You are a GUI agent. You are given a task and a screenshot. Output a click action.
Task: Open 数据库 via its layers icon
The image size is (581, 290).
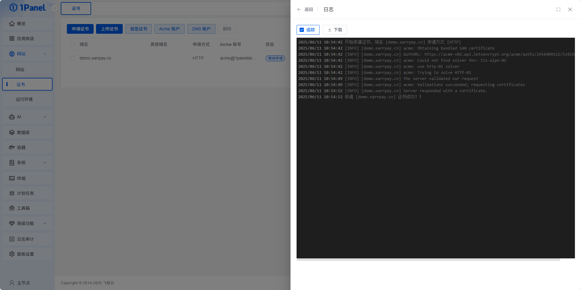pos(12,133)
